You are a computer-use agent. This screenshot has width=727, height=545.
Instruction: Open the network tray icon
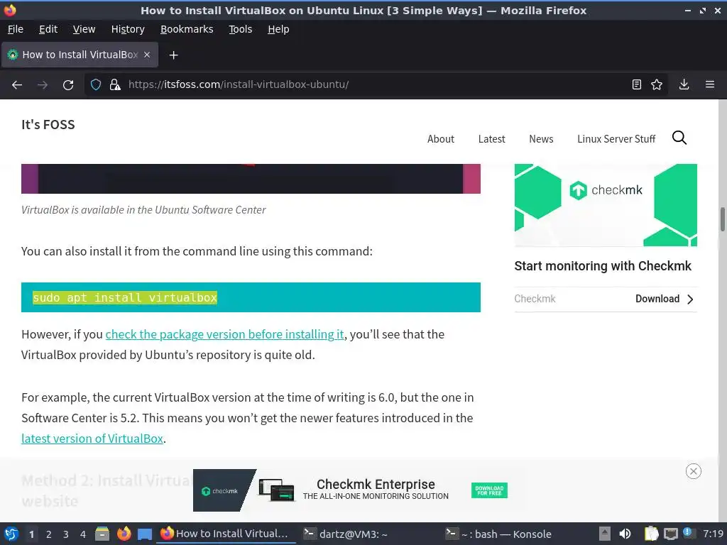click(x=670, y=534)
